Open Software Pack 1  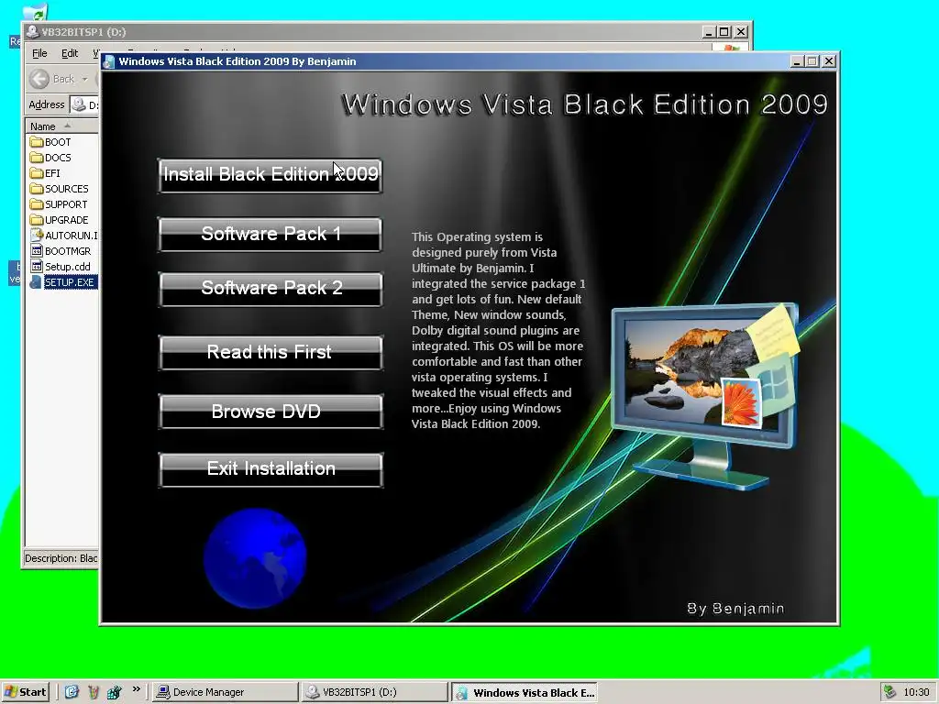(x=271, y=234)
